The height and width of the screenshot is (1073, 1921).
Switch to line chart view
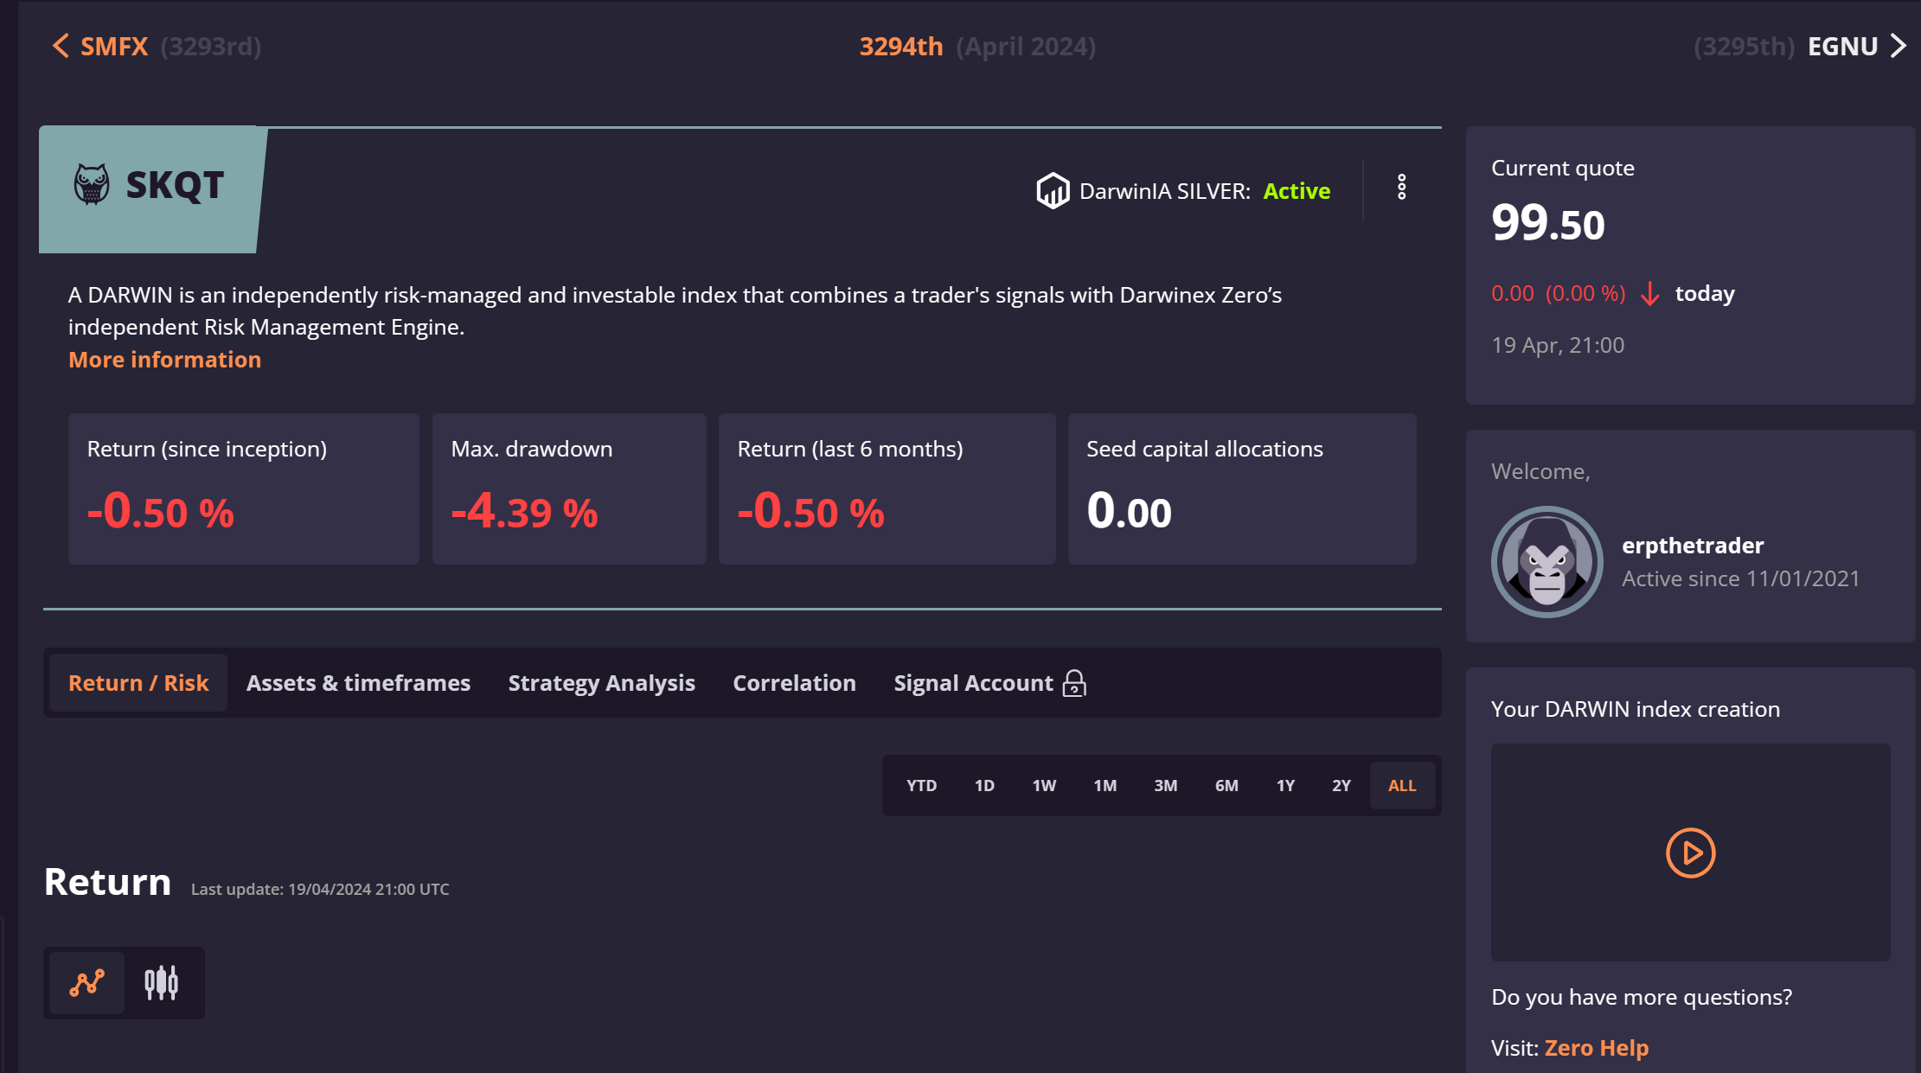click(x=87, y=983)
